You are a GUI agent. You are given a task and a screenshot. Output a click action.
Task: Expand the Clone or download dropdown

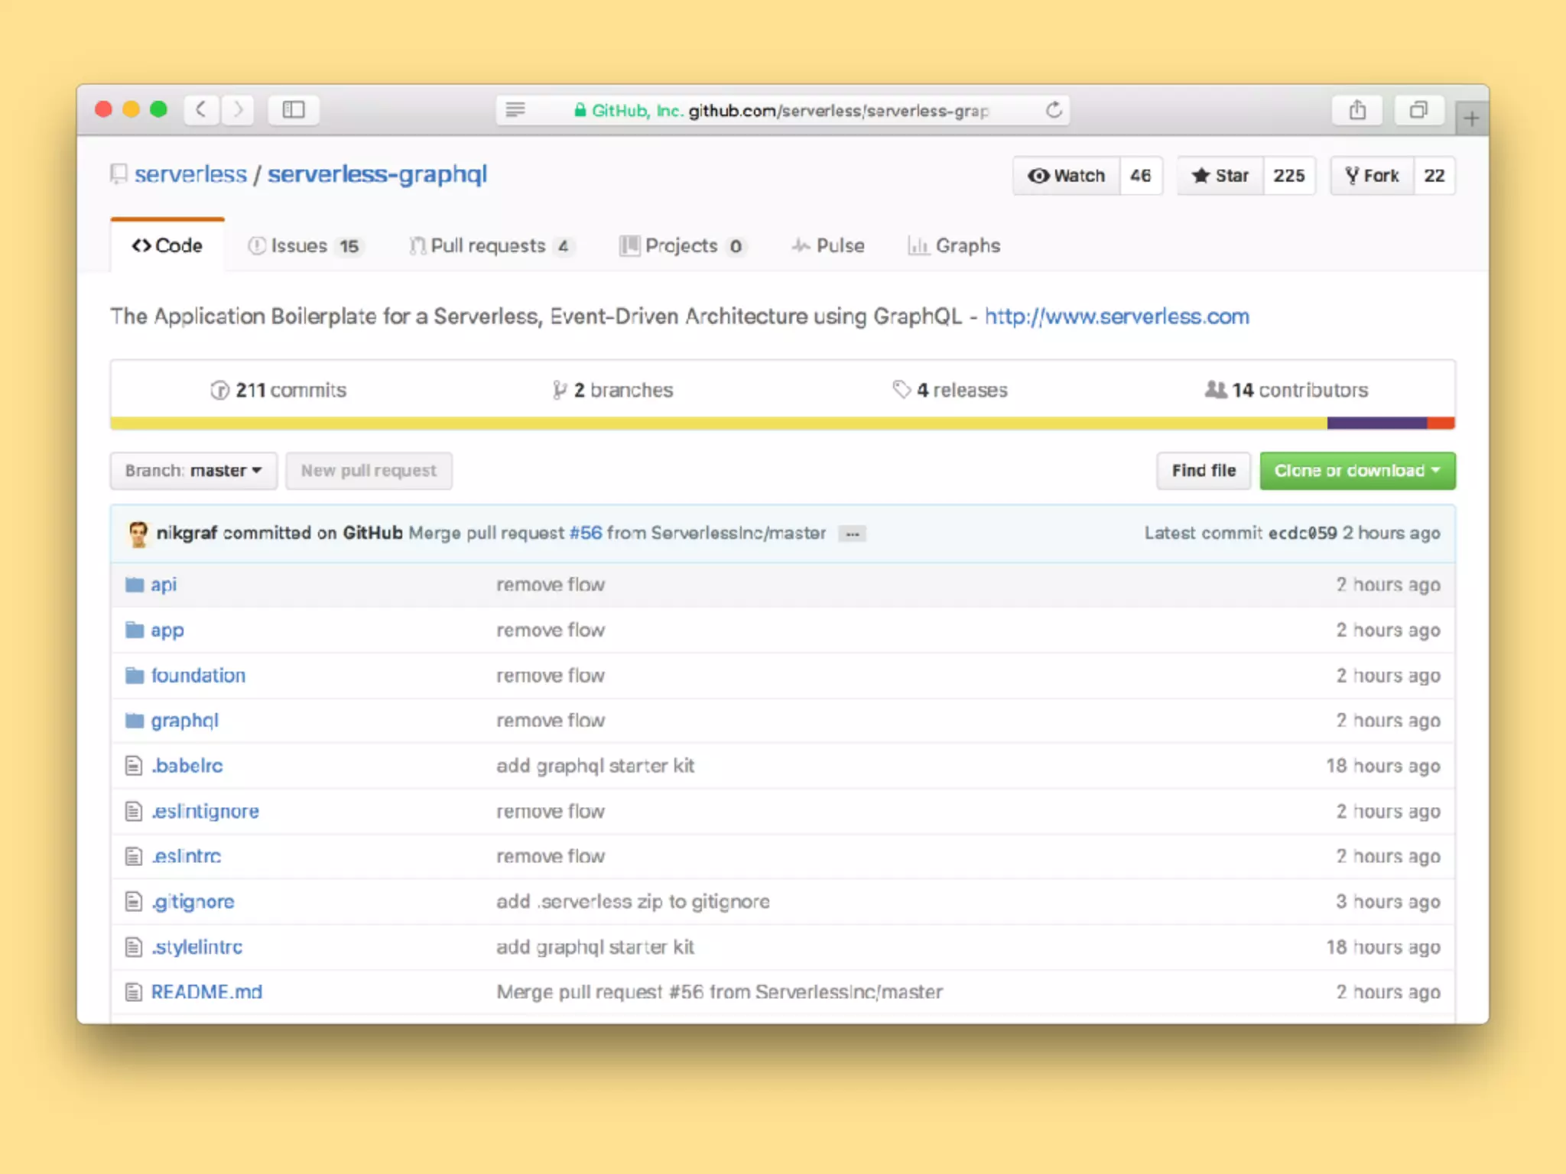[1357, 471]
